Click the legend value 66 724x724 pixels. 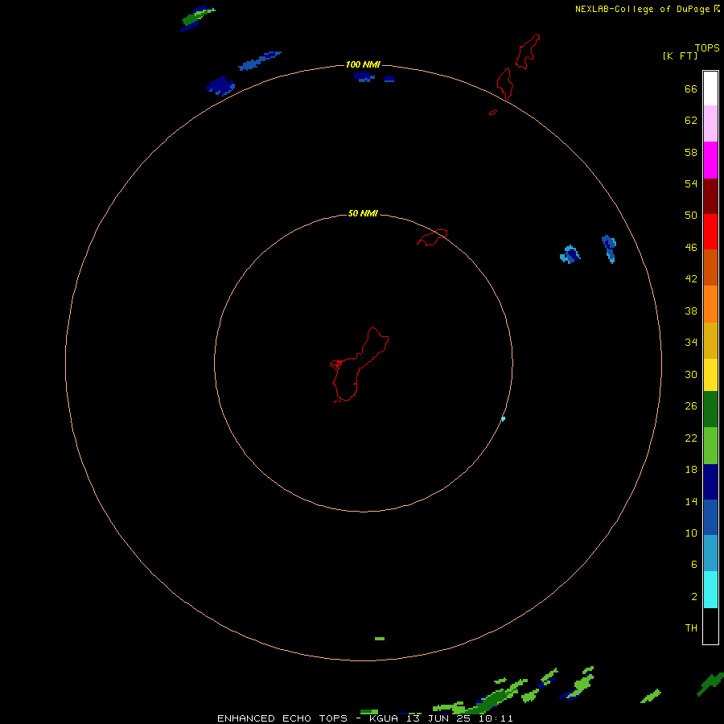click(691, 89)
